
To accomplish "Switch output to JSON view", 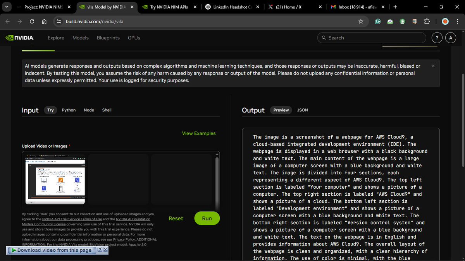I will (302, 110).
